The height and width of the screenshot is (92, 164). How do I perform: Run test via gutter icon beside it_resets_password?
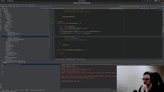click(53, 23)
